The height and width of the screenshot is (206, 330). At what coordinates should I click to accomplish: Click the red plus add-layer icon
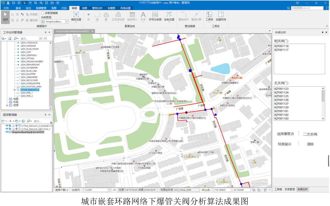click(x=10, y=121)
